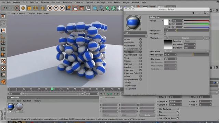Enable the Seamless checkbox
This screenshot has width=219, height=123.
[178, 115]
